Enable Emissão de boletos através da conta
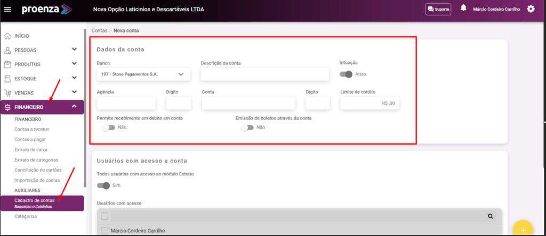Viewport: 546px width, 236px height. pyautogui.click(x=246, y=128)
